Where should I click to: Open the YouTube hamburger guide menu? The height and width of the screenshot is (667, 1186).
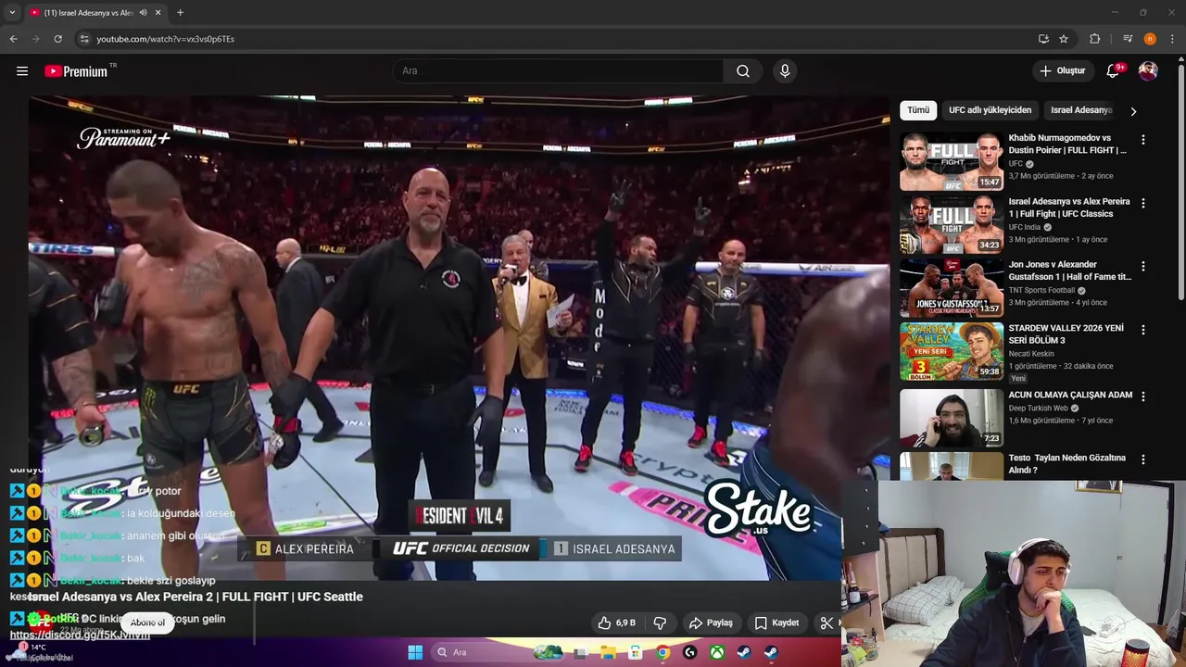[22, 71]
